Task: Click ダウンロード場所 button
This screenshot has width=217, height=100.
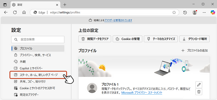Action: coord(194,39)
